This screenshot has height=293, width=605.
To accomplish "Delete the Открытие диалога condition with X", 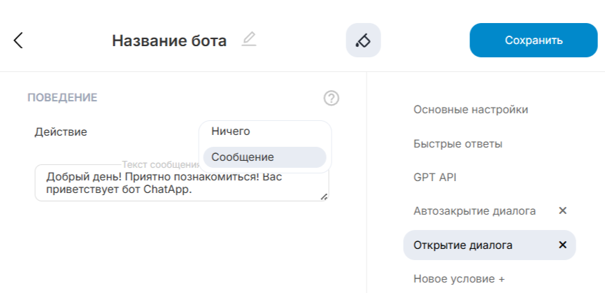I will point(562,245).
